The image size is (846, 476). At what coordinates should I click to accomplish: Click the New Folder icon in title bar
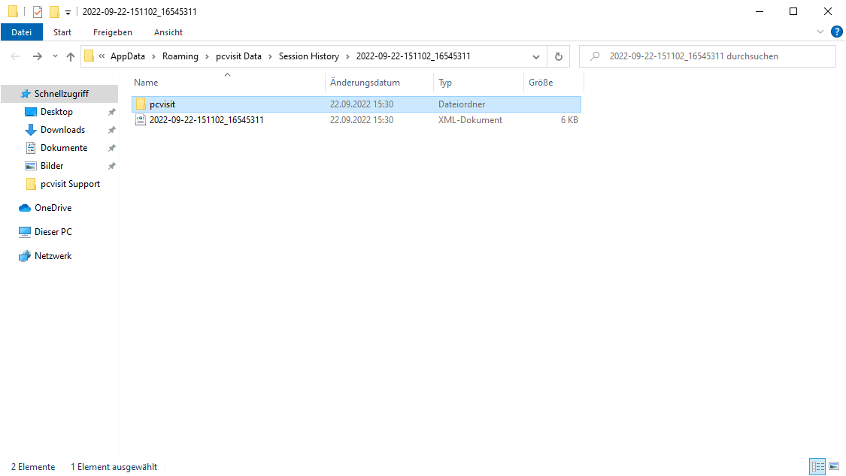pyautogui.click(x=54, y=12)
